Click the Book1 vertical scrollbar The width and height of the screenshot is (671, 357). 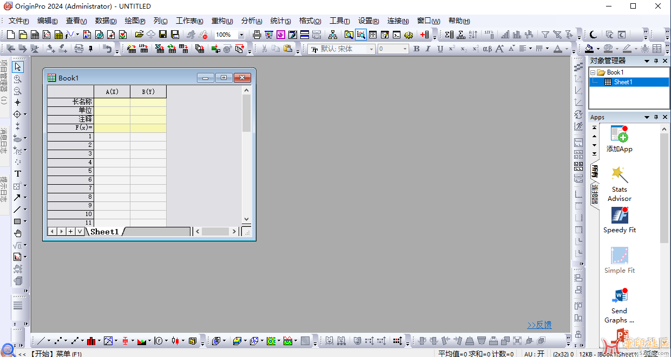[246, 155]
